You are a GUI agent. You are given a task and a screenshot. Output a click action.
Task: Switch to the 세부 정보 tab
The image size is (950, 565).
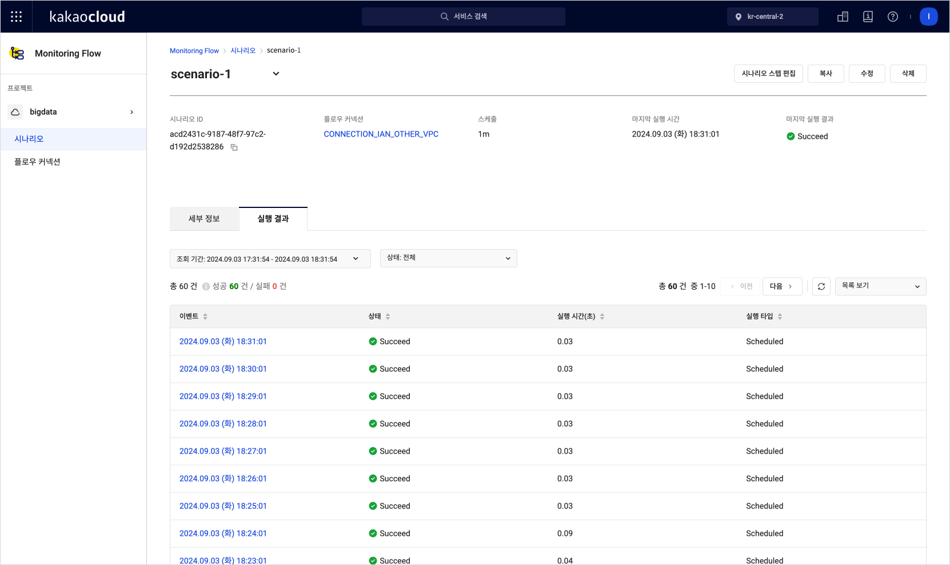pos(204,219)
